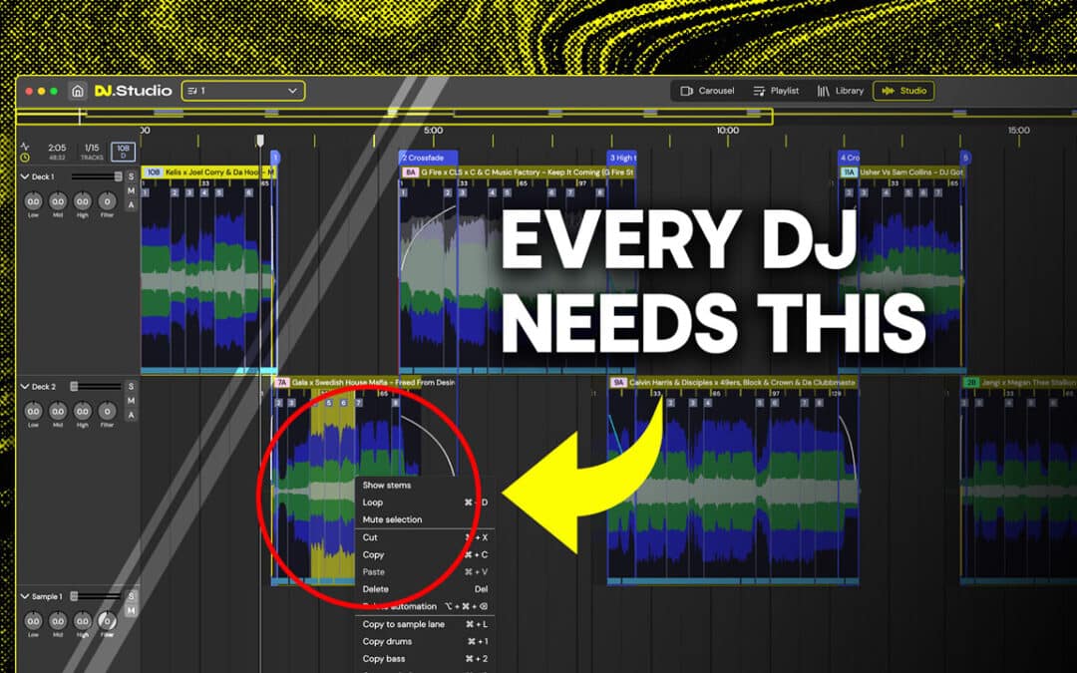
Task: Toggle Deck 1 automation A button
Action: [x=132, y=204]
